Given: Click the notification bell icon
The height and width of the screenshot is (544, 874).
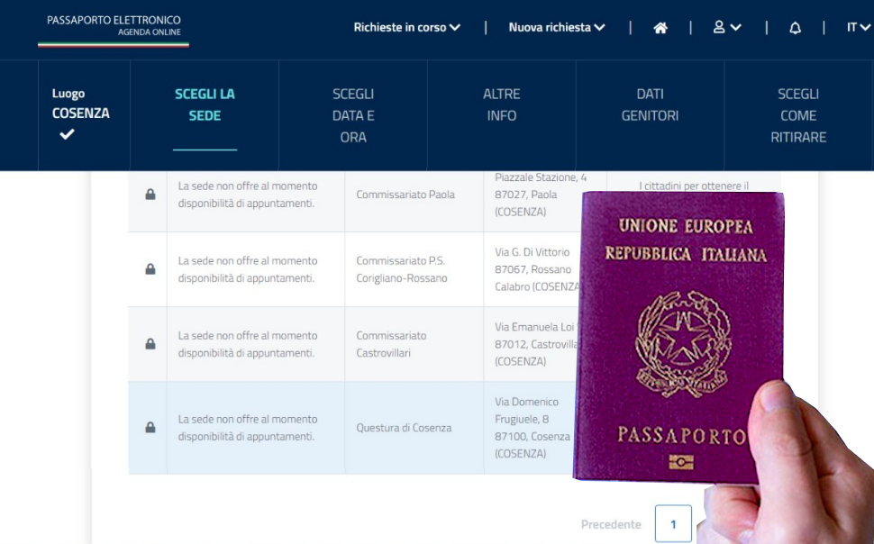Looking at the screenshot, I should (x=795, y=28).
